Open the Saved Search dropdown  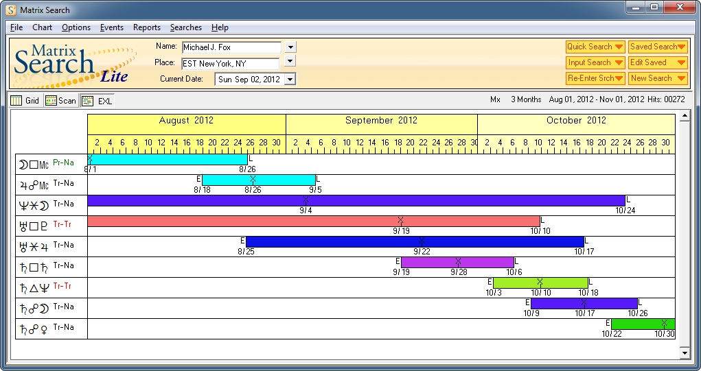coord(658,47)
